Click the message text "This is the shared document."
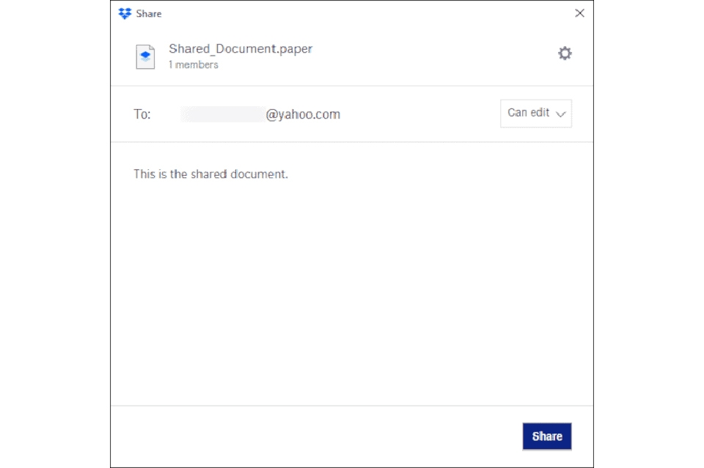The height and width of the screenshot is (468, 704). 210,174
